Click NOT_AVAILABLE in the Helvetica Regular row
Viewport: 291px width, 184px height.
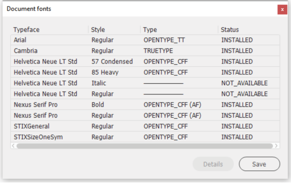(x=244, y=94)
